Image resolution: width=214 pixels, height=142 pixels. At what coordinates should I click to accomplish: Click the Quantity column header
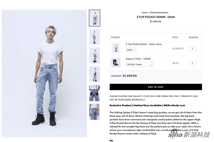pyautogui.click(x=193, y=37)
